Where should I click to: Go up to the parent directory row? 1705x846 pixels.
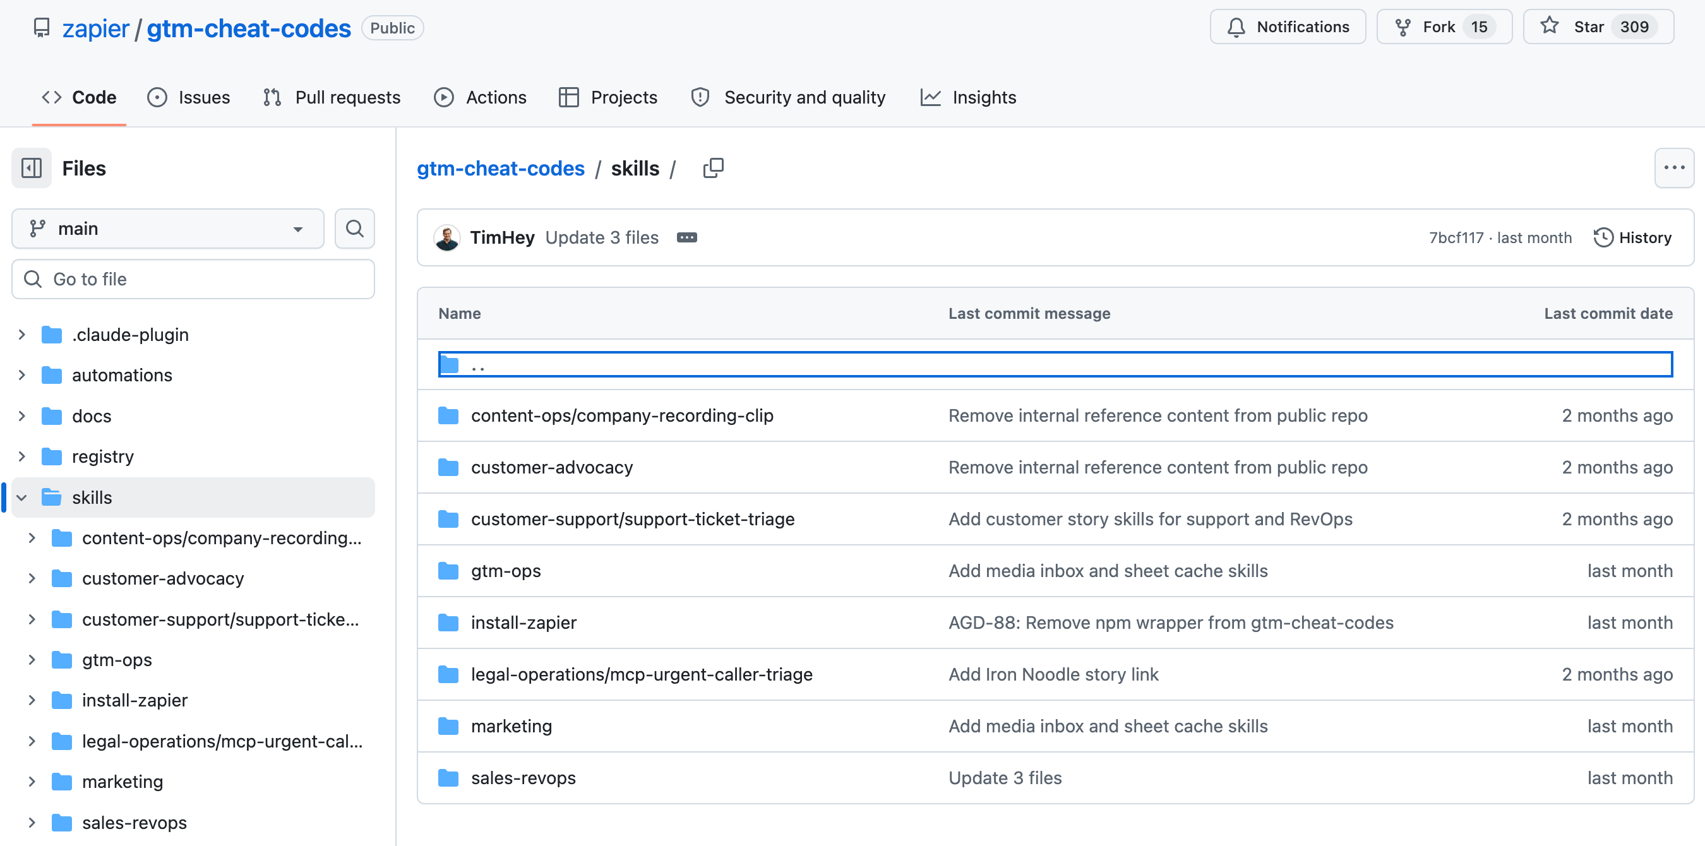1055,365
